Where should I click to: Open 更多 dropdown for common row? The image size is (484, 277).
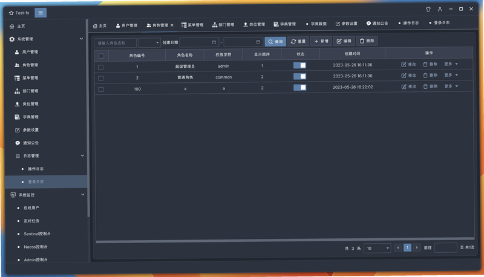pyautogui.click(x=451, y=75)
